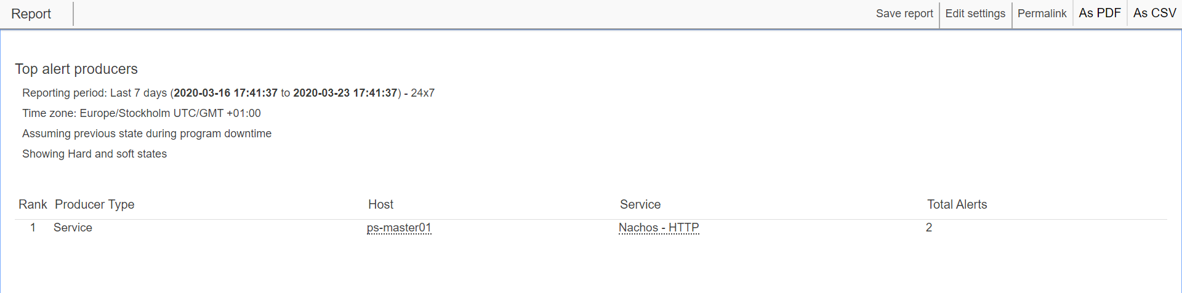Viewport: 1182px width, 293px height.
Task: Click the Producer Type column header
Action: pyautogui.click(x=95, y=204)
